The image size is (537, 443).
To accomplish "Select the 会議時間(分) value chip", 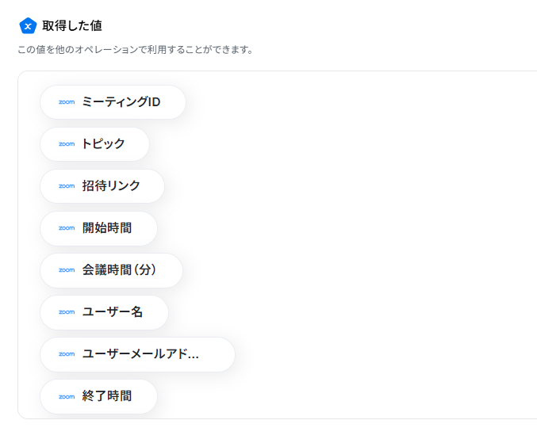I will [111, 270].
